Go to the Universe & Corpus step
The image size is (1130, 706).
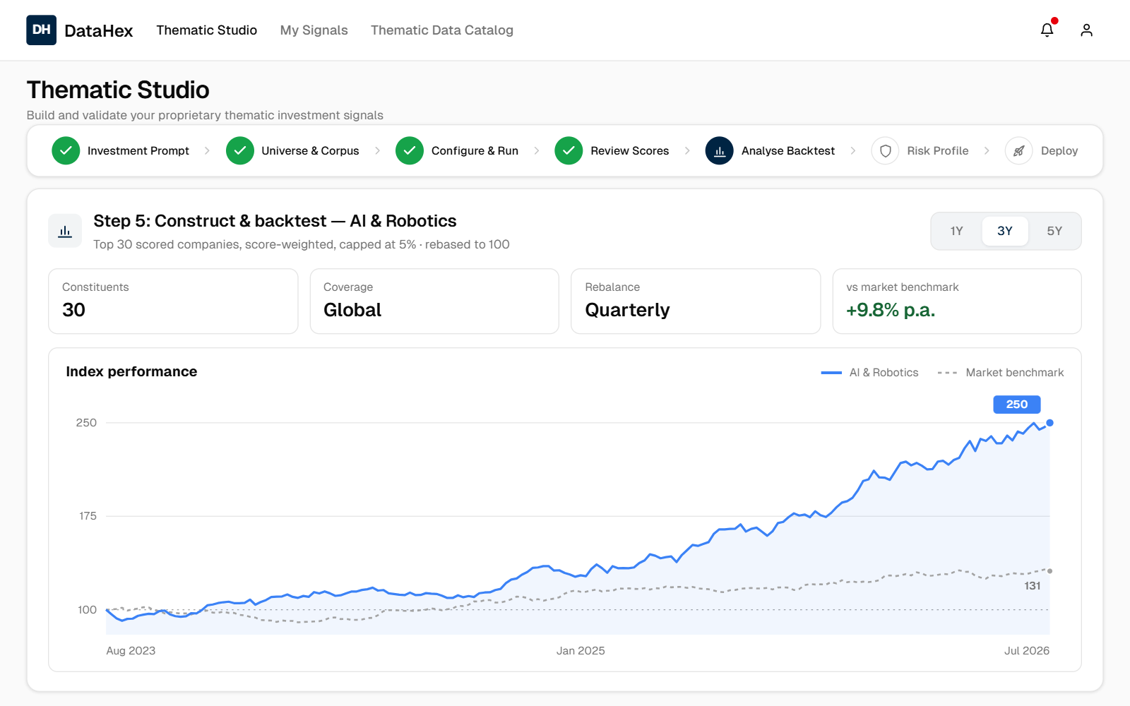pos(310,150)
